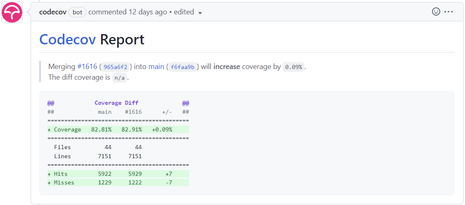Click the Lines value 7151 under main

click(105, 156)
